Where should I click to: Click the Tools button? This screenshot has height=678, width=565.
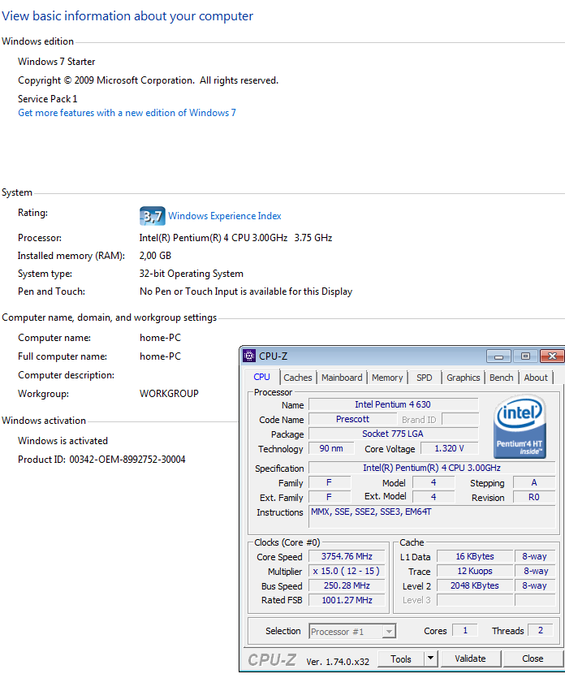point(401,659)
